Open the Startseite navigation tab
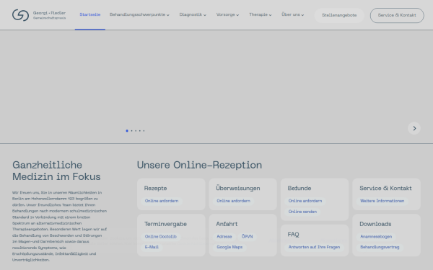The height and width of the screenshot is (270, 433). (x=90, y=14)
